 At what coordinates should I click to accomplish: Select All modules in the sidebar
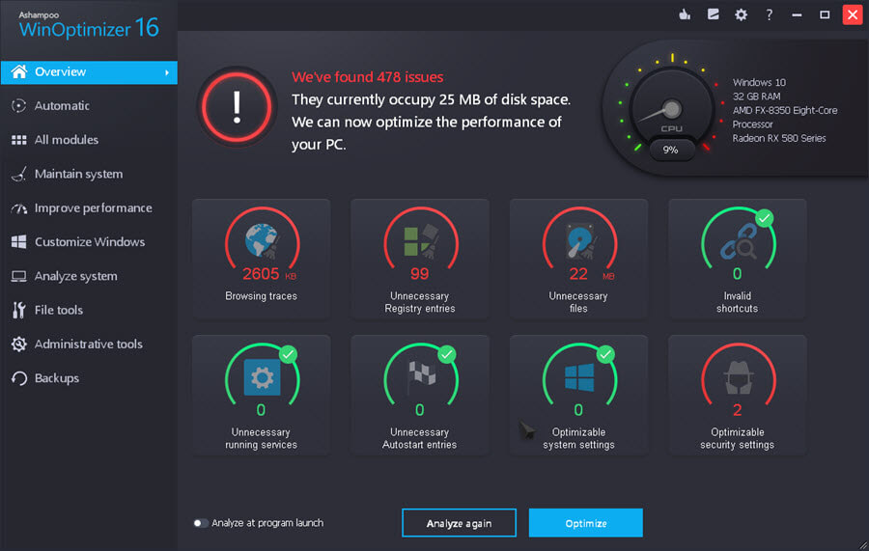[67, 140]
